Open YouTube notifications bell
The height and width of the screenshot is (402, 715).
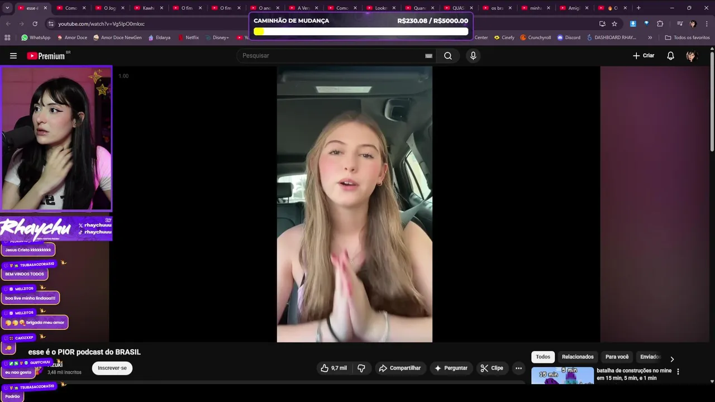pyautogui.click(x=670, y=56)
